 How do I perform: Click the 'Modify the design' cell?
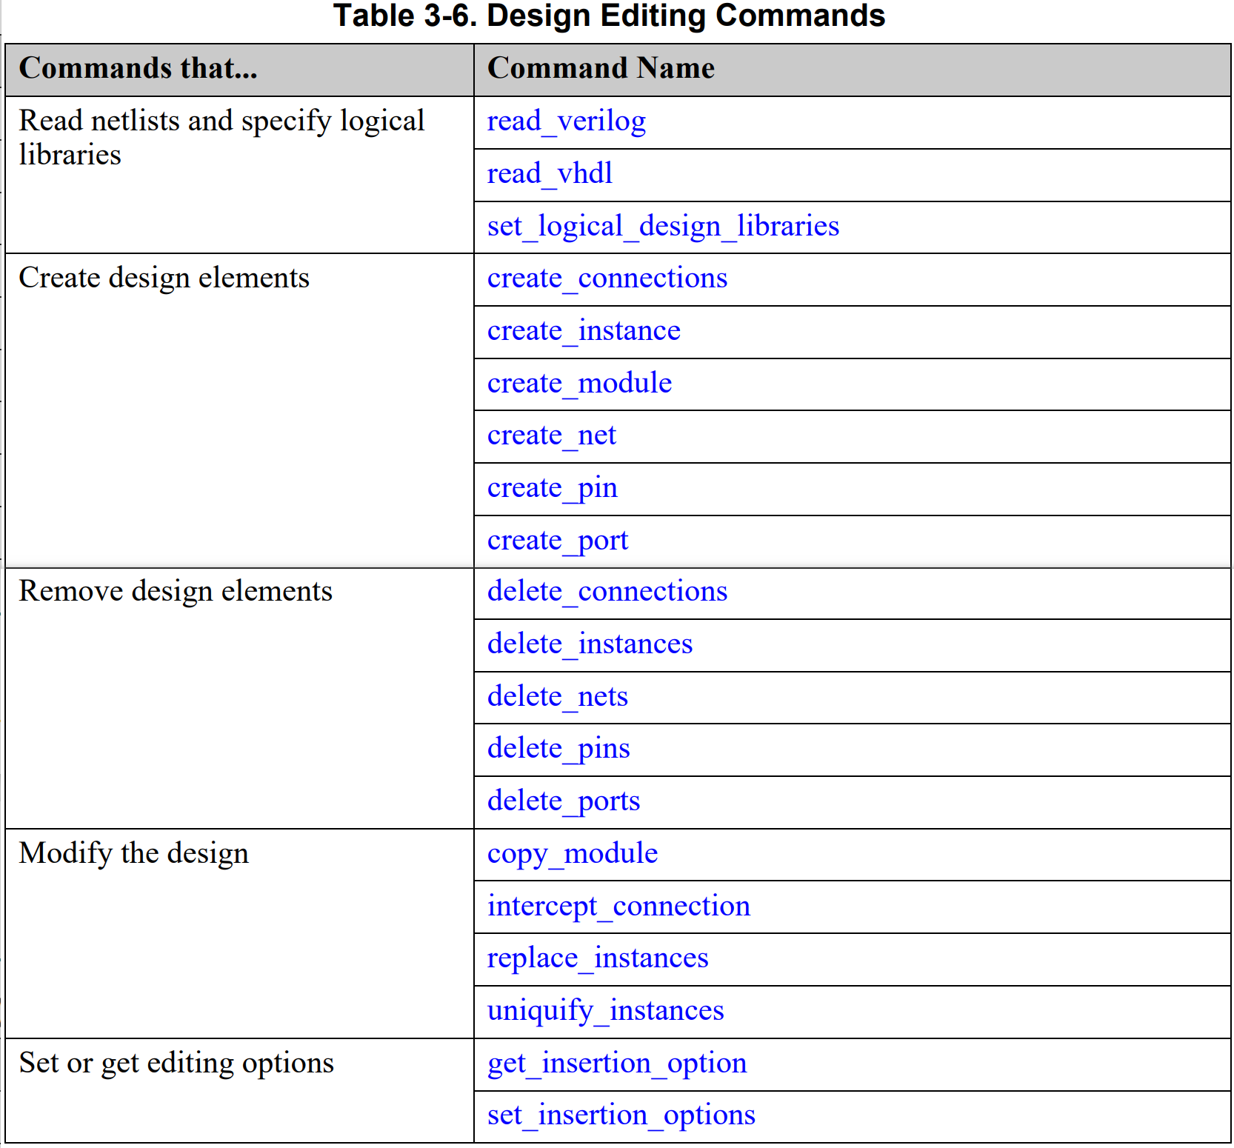239,934
